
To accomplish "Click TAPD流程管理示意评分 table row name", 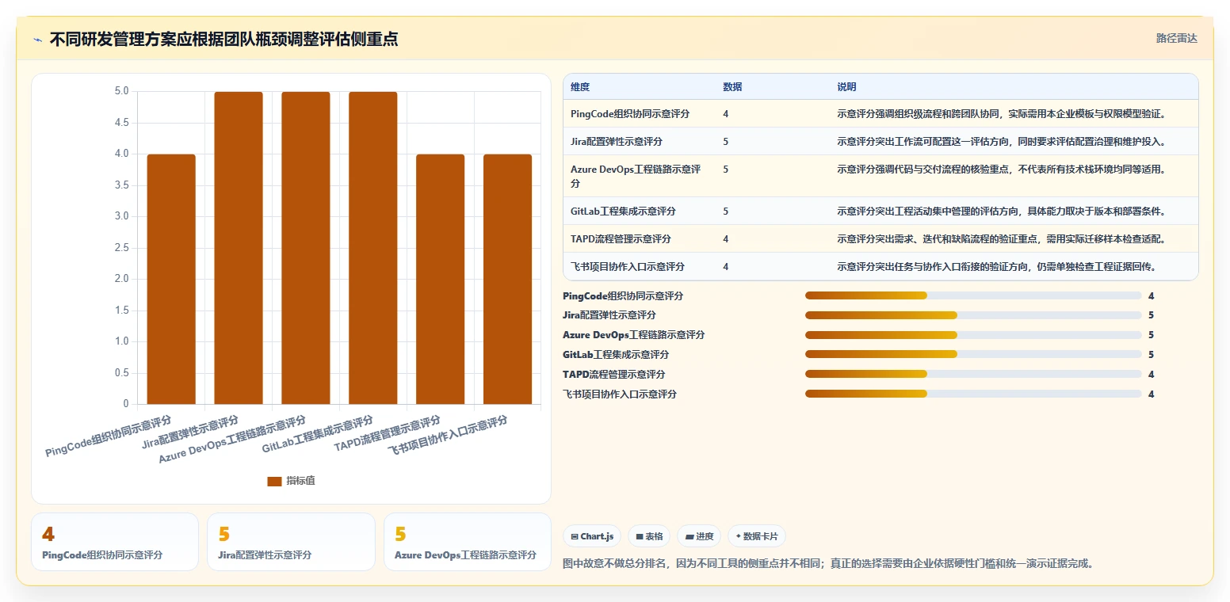I will (x=621, y=239).
